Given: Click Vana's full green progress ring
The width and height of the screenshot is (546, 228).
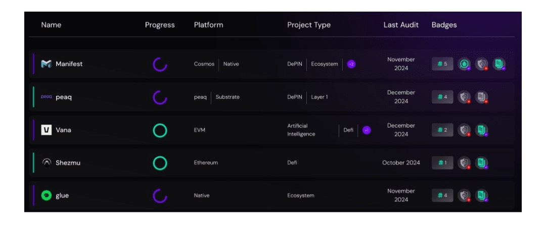Looking at the screenshot, I should tap(160, 130).
